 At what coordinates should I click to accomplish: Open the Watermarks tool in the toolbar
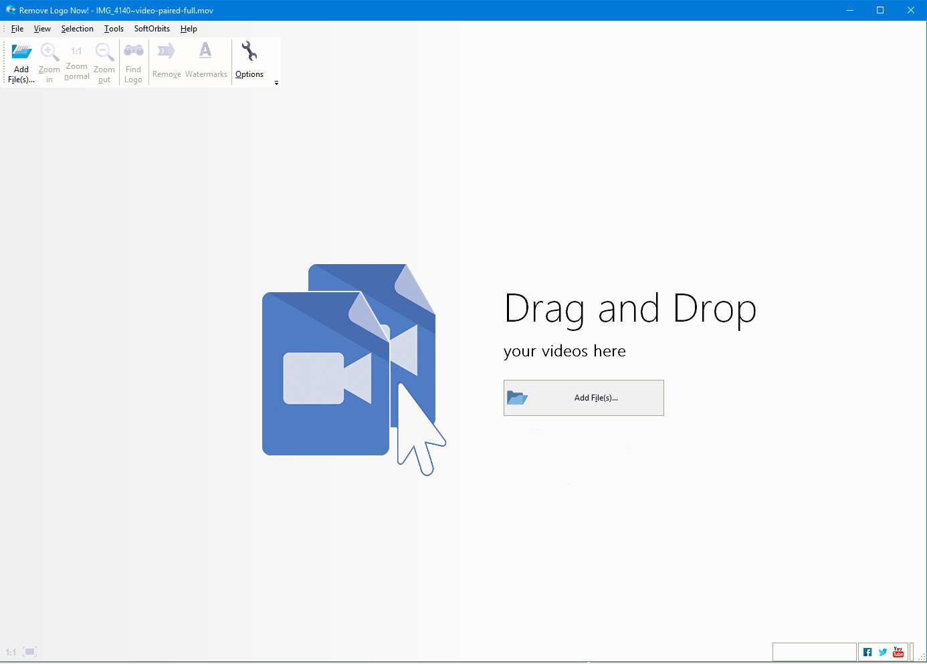pyautogui.click(x=205, y=51)
